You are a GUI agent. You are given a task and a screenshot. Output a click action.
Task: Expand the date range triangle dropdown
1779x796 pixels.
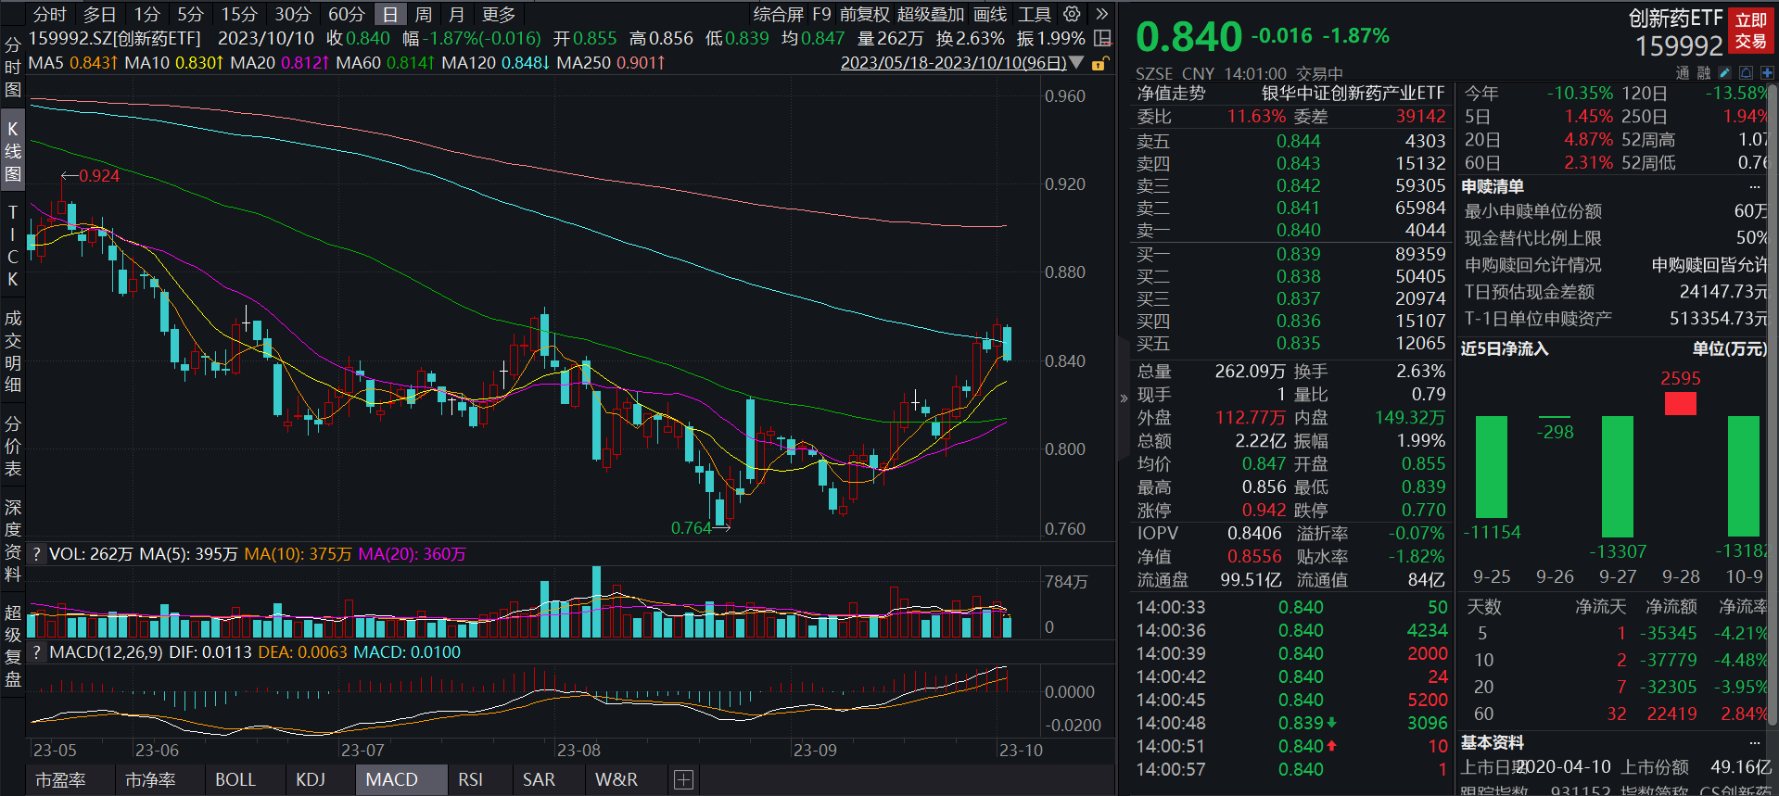click(x=1076, y=63)
